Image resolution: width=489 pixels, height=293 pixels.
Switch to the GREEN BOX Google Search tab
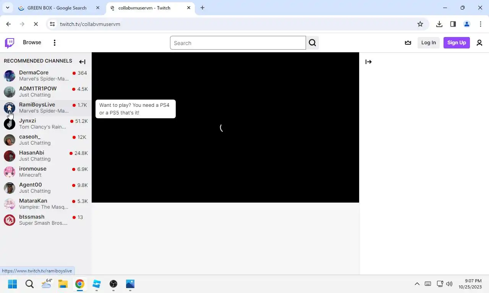coord(59,8)
